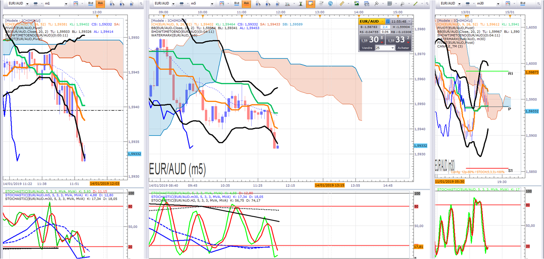This screenshot has width=544, height=259.
Task: Open EUR/AUD dropdown in trade ticket
Action: [382, 21]
